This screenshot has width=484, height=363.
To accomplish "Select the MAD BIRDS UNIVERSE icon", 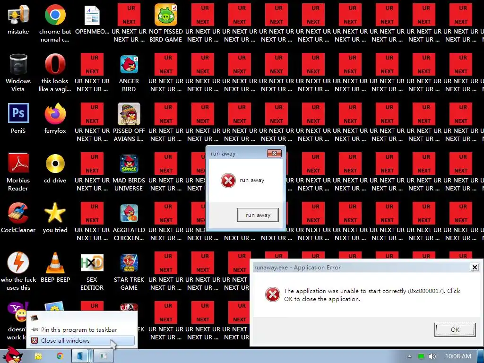I will (x=129, y=164).
